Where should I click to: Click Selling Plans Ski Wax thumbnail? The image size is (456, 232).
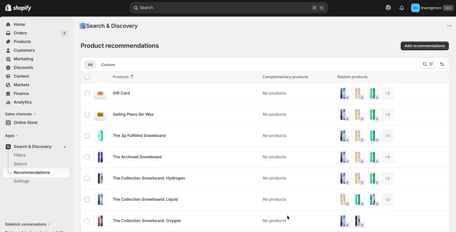(100, 114)
